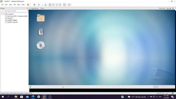
Task: Select the Trash desktop icon
Action: 41,33
